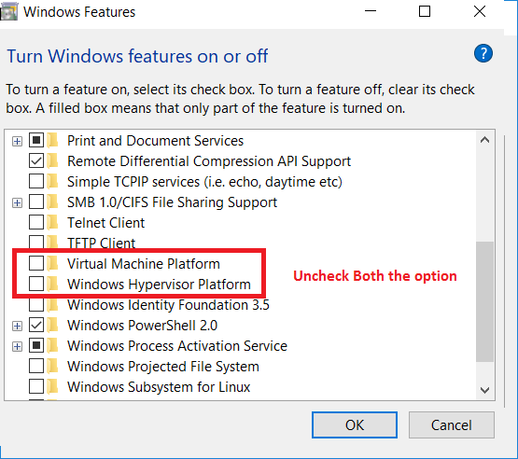This screenshot has height=459, width=518.
Task: Select the Windows Identity Foundation 3.5 item
Action: coord(168,304)
